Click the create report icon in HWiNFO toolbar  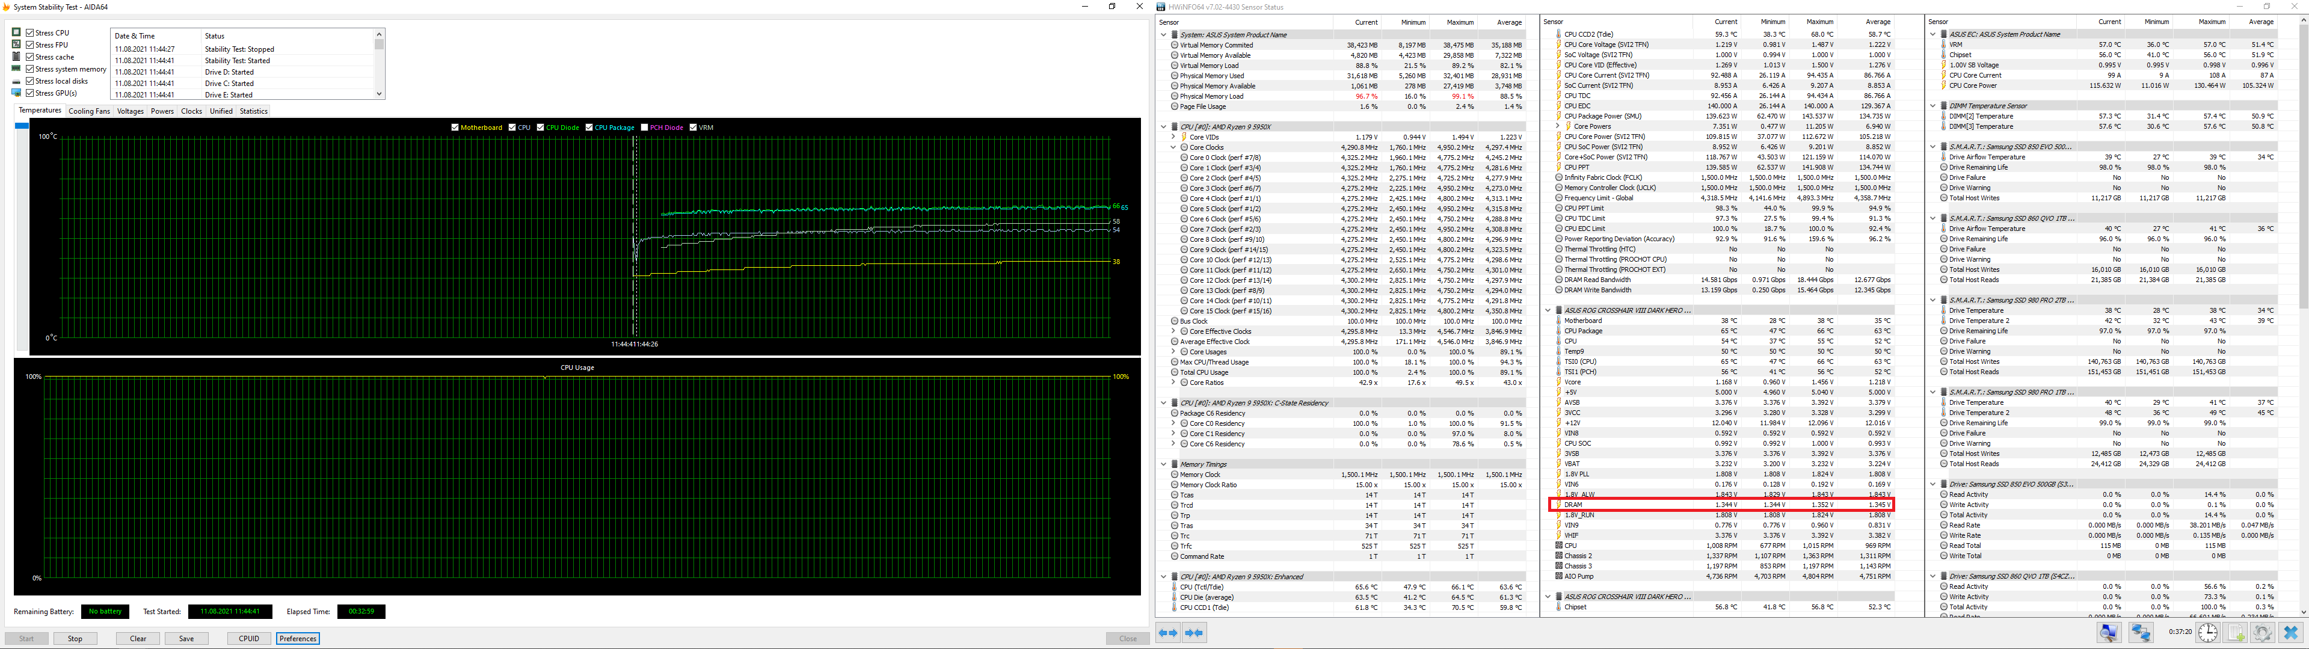click(2236, 632)
